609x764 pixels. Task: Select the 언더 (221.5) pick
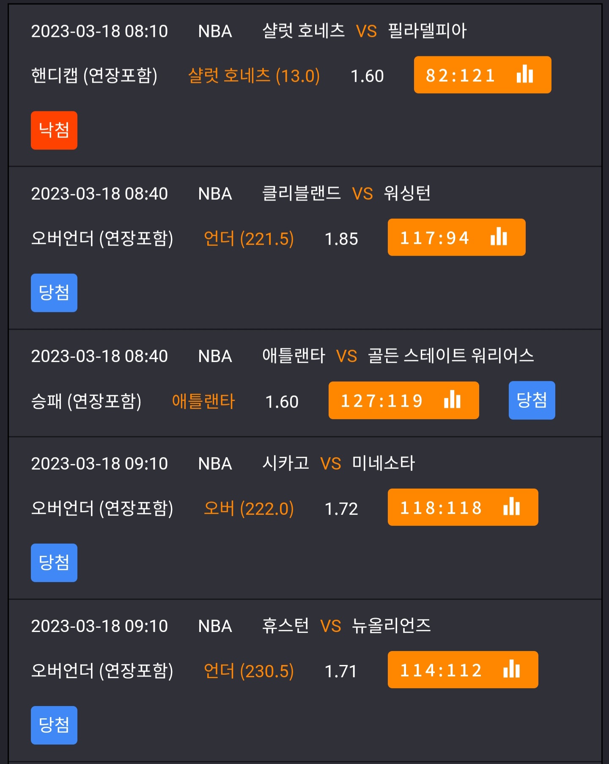coord(249,239)
